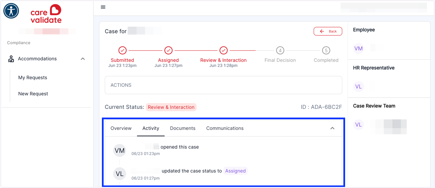Collapse the case details panel chevron
Viewport: 435px width, 188px height.
(332, 128)
